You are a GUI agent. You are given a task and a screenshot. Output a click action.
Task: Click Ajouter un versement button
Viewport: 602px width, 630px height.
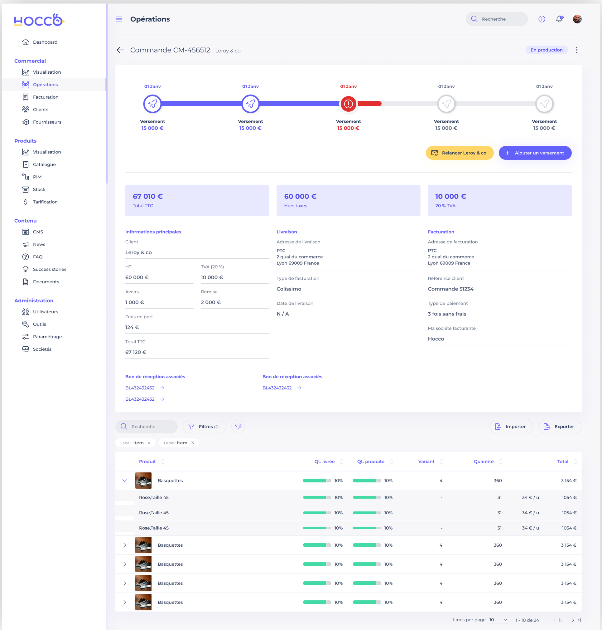(535, 153)
